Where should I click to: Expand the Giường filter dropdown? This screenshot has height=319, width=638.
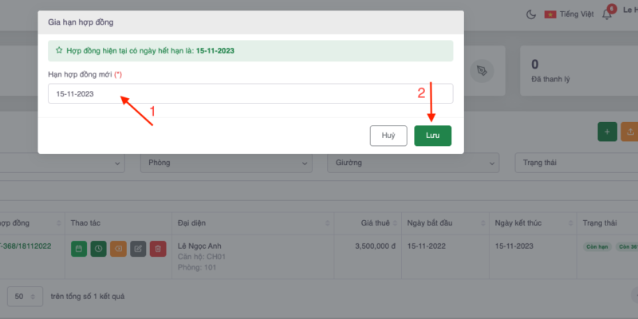(x=413, y=163)
